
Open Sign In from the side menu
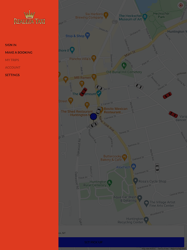pyautogui.click(x=11, y=45)
